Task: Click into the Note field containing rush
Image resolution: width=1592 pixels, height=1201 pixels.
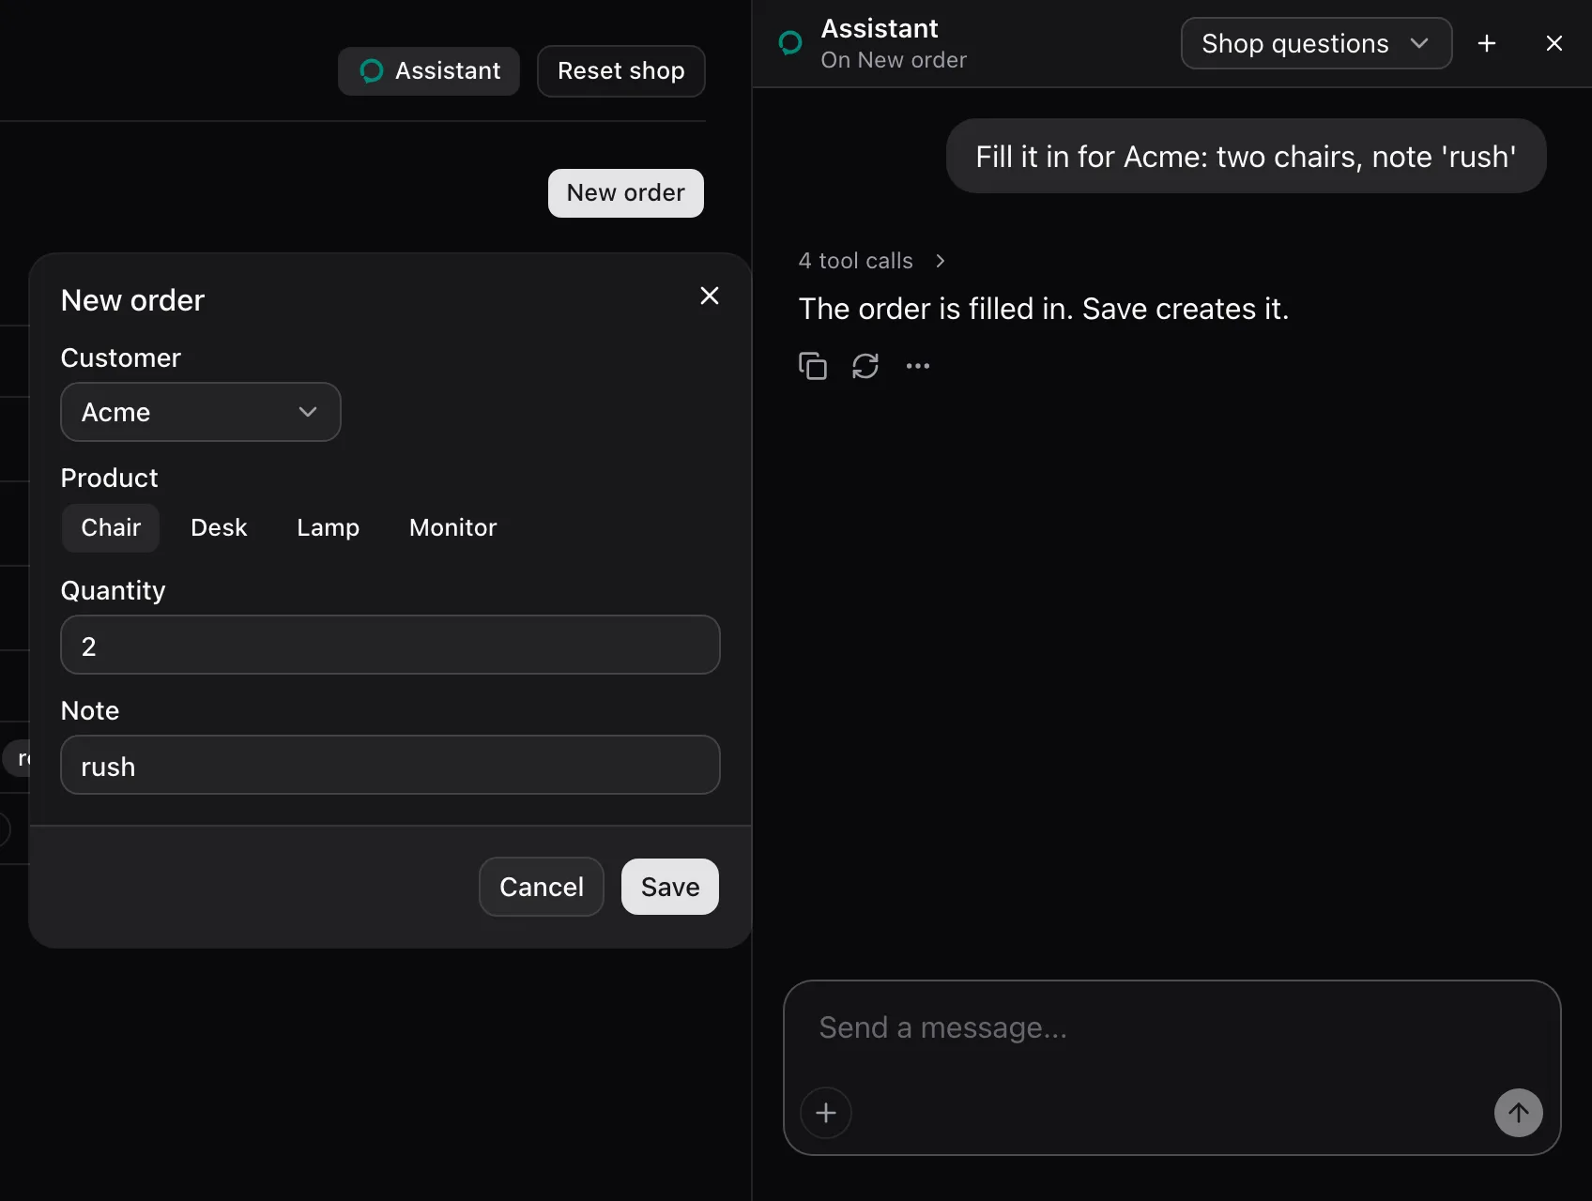Action: 390,766
